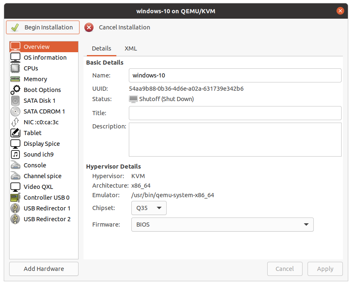Image resolution: width=352 pixels, height=285 pixels.
Task: Open the Video QXL entry
Action: pos(38,187)
